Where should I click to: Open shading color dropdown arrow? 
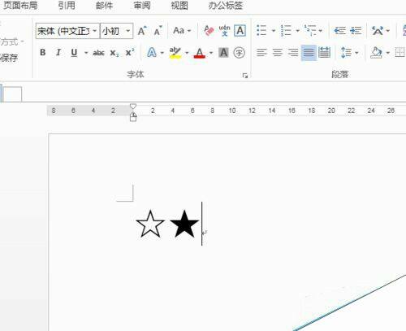[x=388, y=53]
